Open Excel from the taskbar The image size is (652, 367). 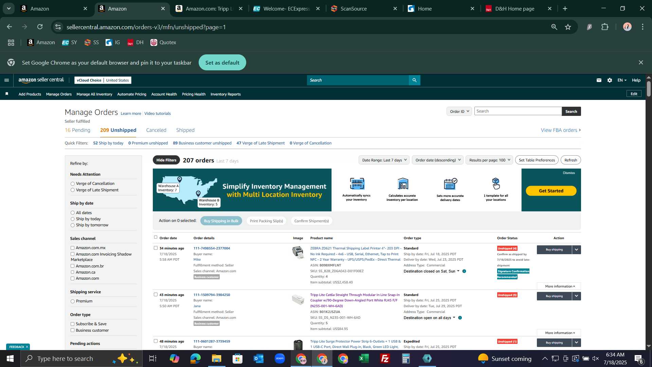click(364, 359)
